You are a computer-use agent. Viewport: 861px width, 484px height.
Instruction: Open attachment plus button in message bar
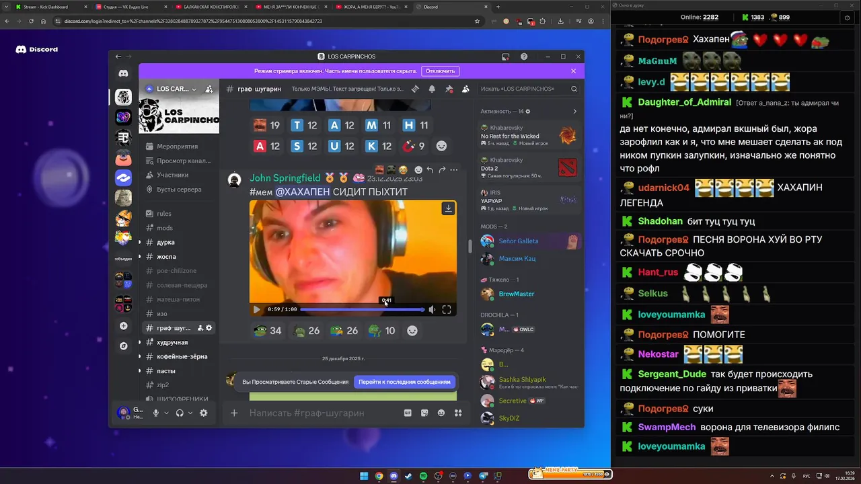coord(234,413)
